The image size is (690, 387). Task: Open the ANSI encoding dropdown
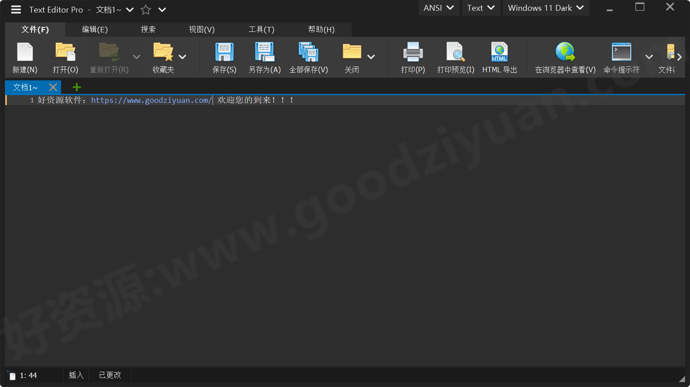pos(438,8)
